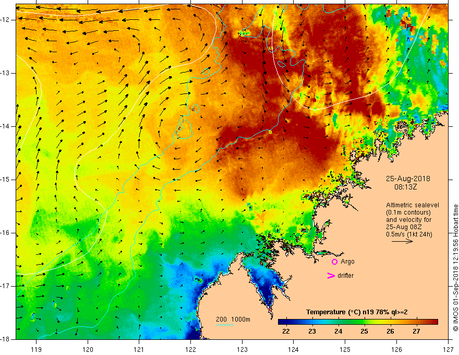The width and height of the screenshot is (459, 355).
Task: Click the 'and velocity for' caption line
Action: (408, 220)
